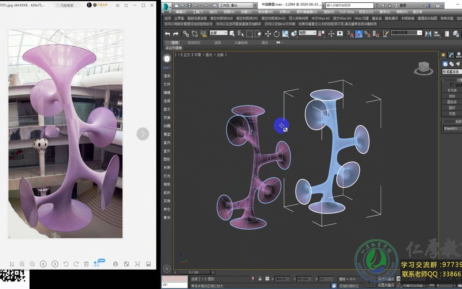Collapse the 对象 object type rollout

[452, 80]
